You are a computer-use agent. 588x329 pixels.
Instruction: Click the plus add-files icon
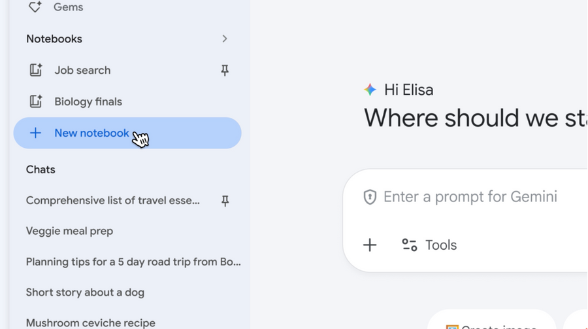pos(370,245)
